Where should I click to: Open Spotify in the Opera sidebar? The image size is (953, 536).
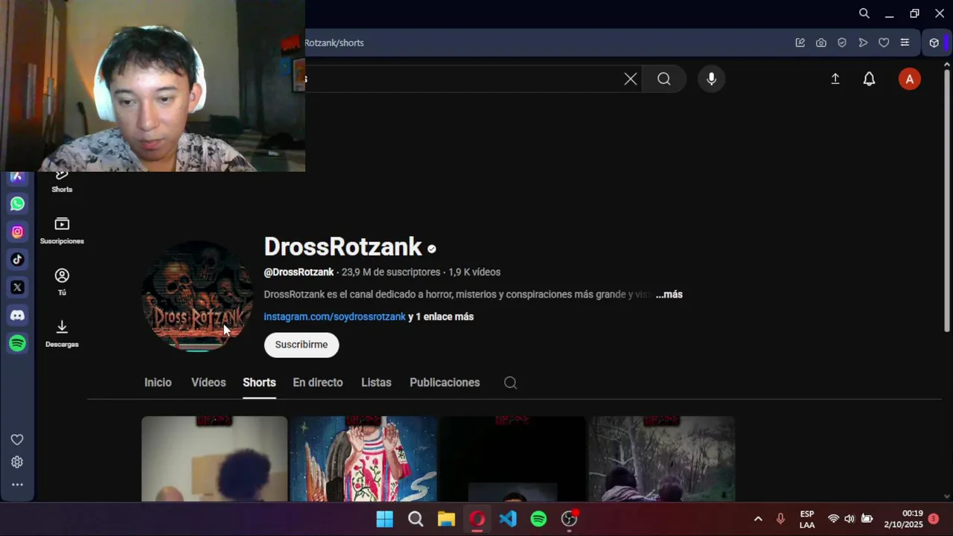[x=17, y=343]
